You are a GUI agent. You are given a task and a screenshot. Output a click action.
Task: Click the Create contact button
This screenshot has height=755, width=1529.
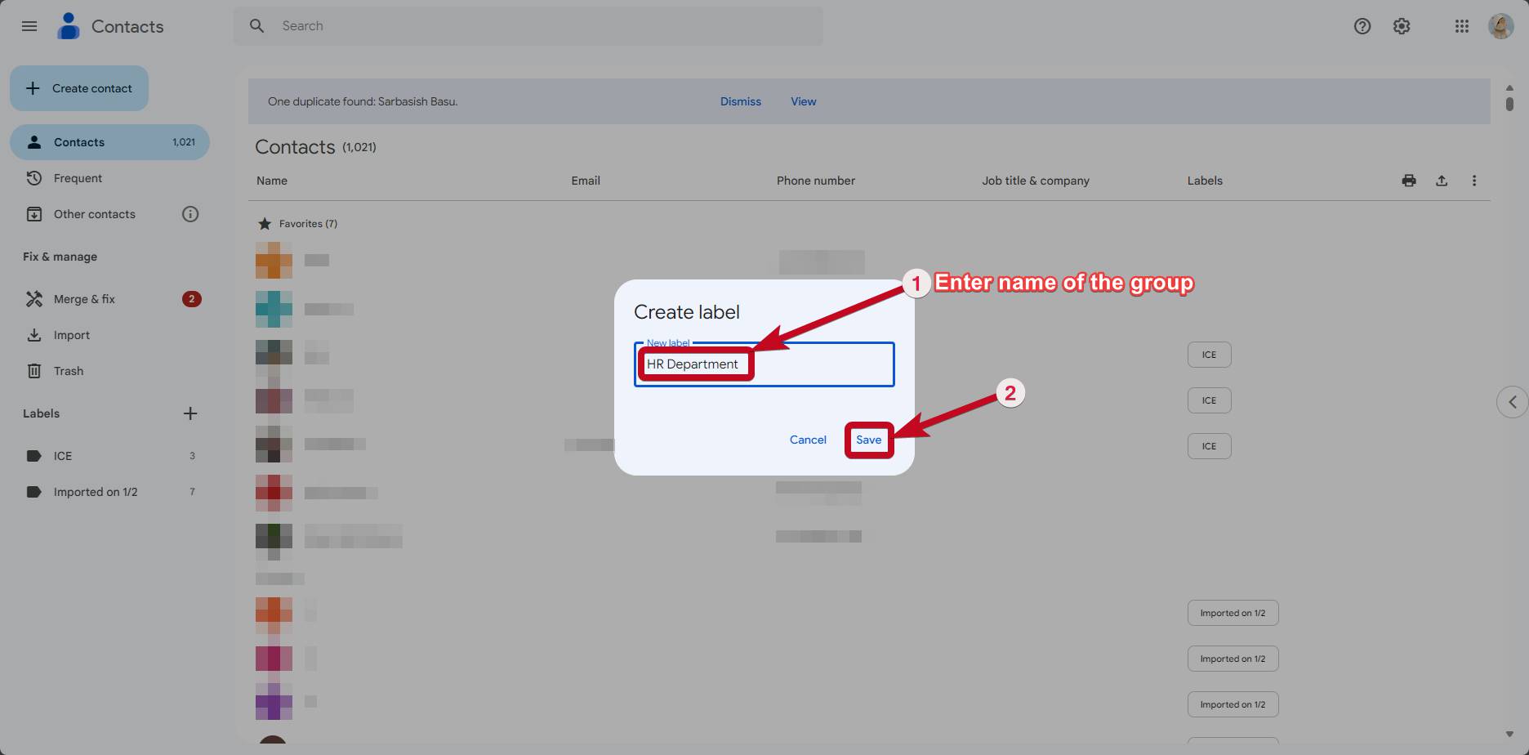79,88
